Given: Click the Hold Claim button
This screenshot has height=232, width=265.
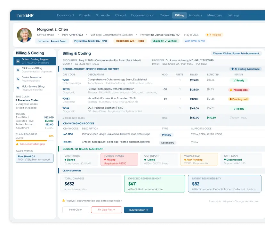Looking at the screenshot, I should coord(76,210).
